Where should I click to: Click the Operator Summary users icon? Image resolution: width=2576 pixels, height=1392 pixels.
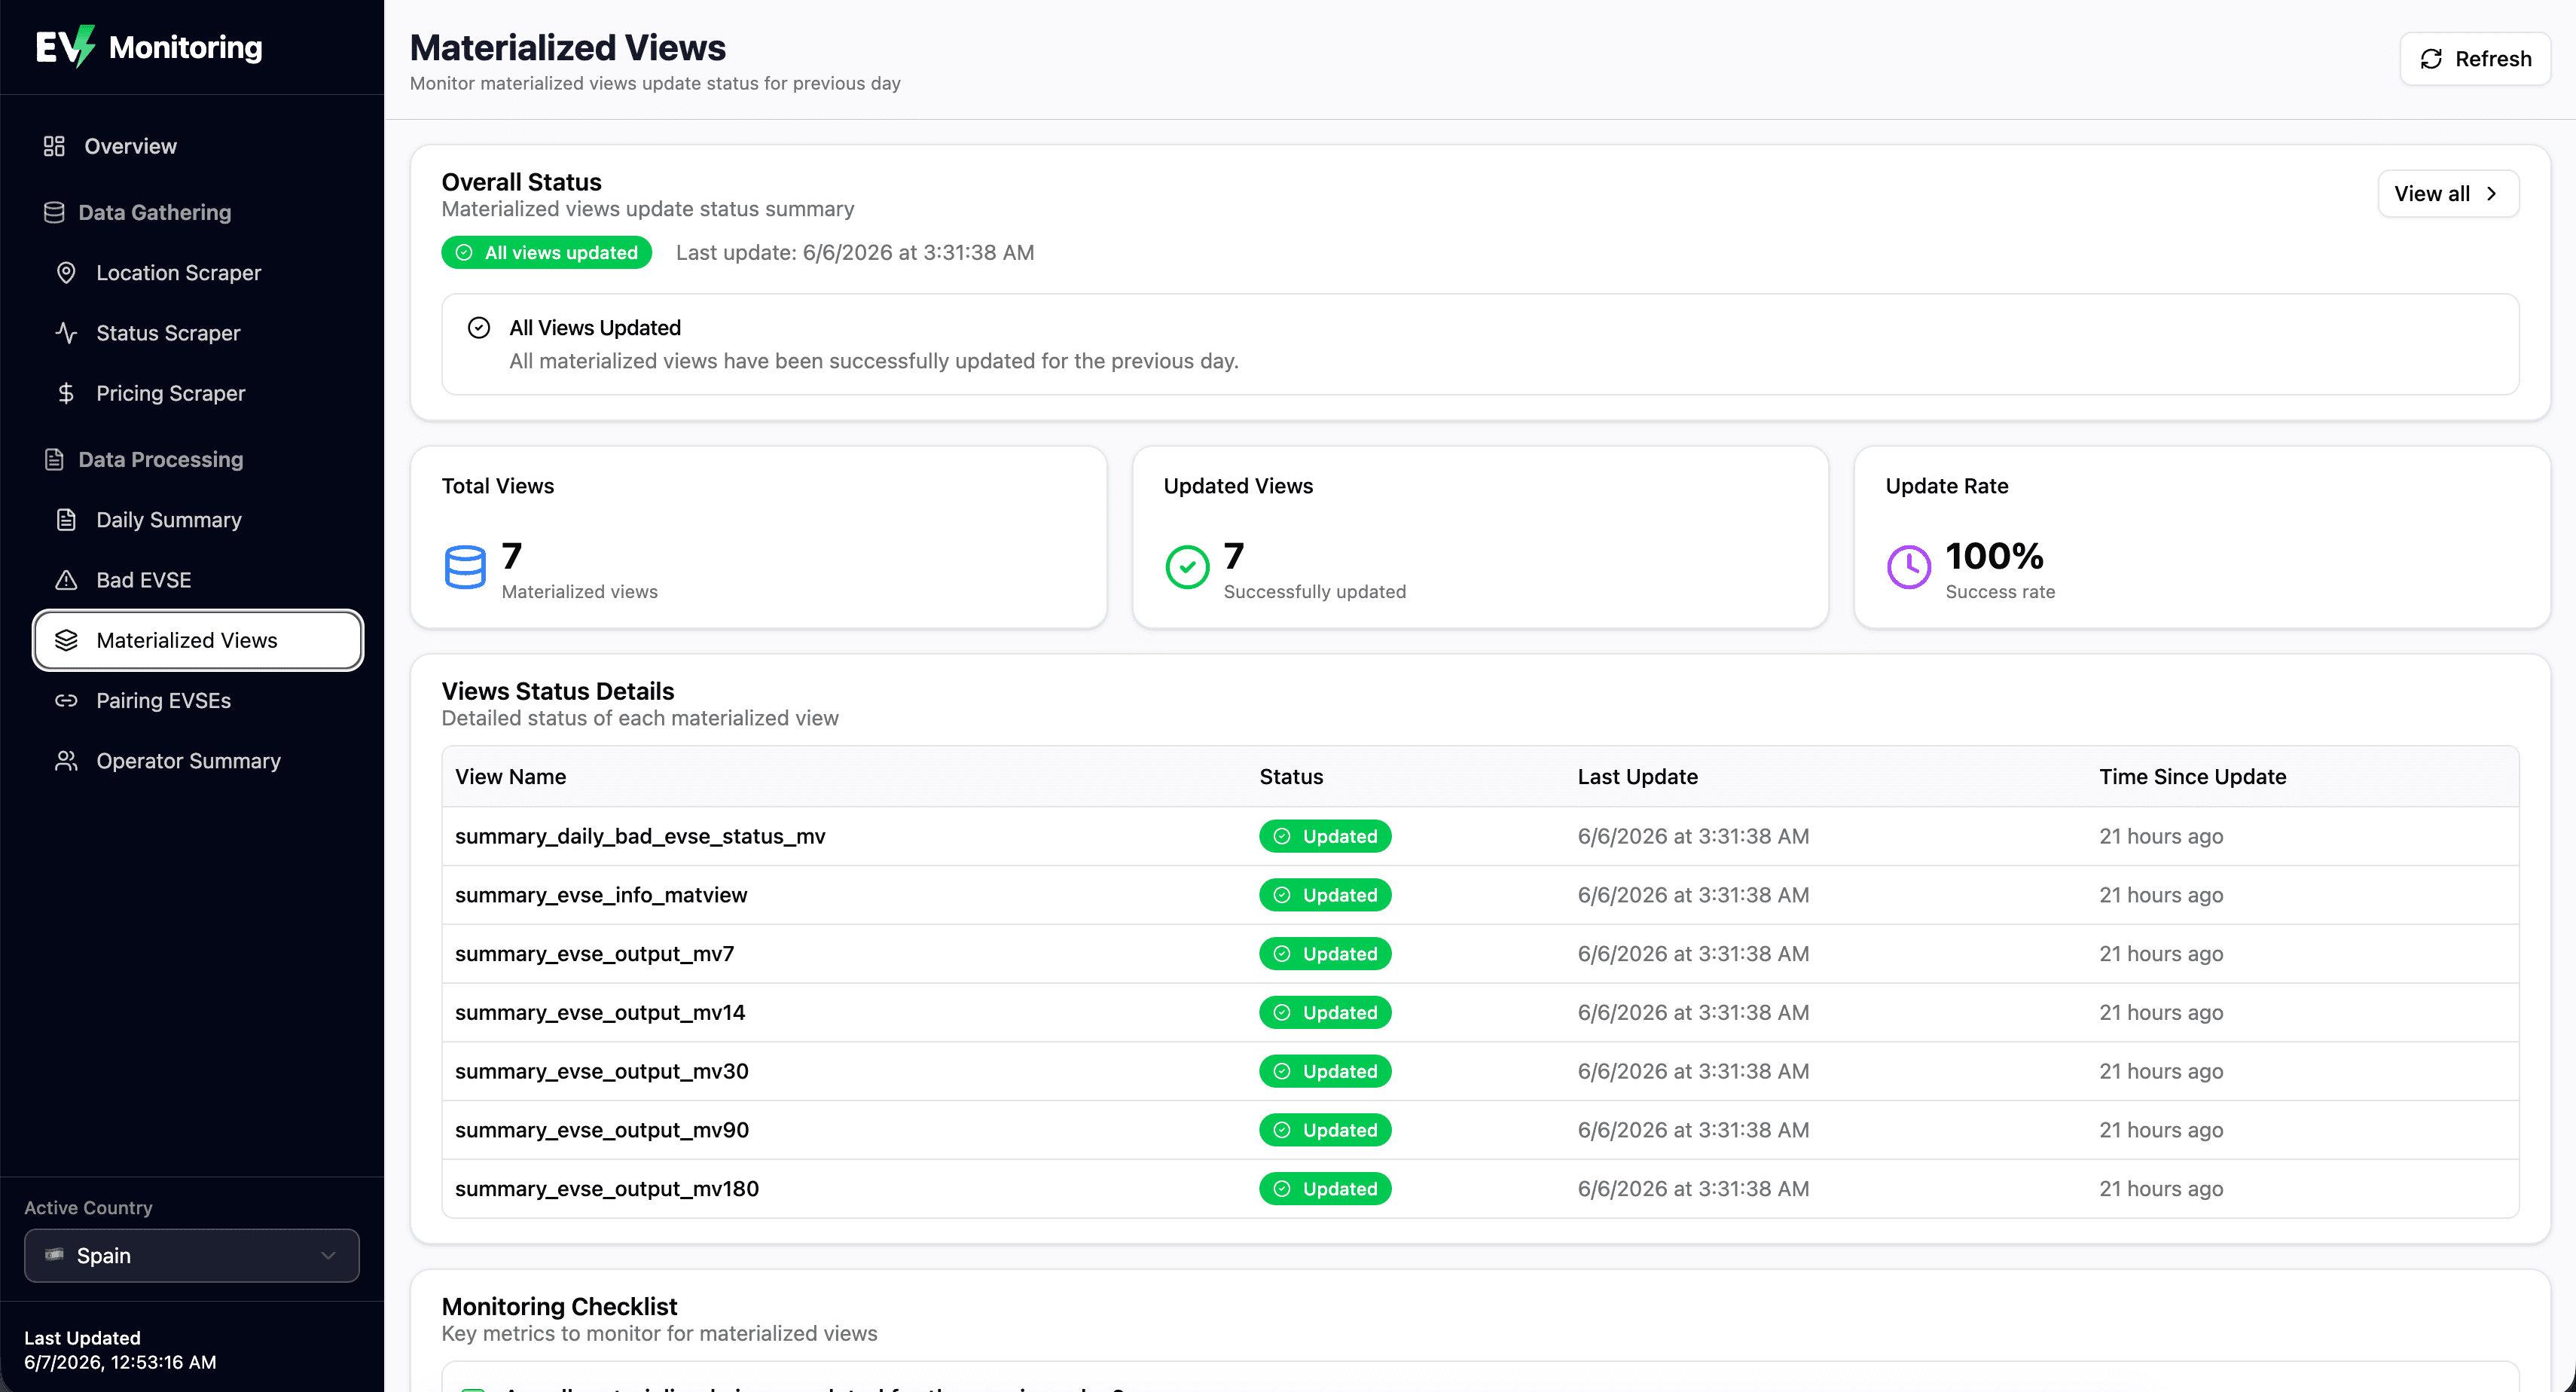click(66, 760)
